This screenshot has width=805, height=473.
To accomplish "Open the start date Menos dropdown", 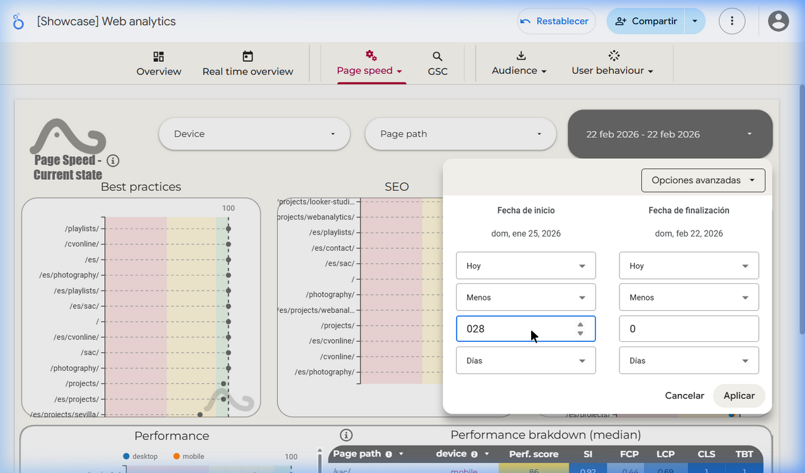I will click(x=526, y=297).
